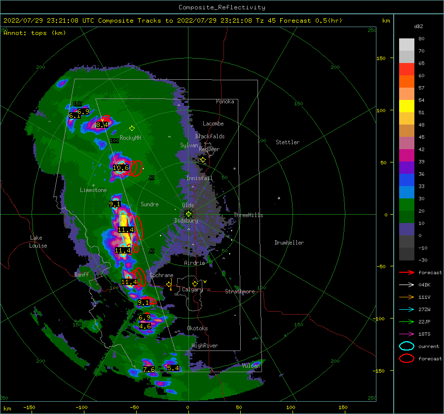The width and height of the screenshot is (444, 414).
Task: Click the red forecast arrow legend icon
Action: [x=407, y=272]
